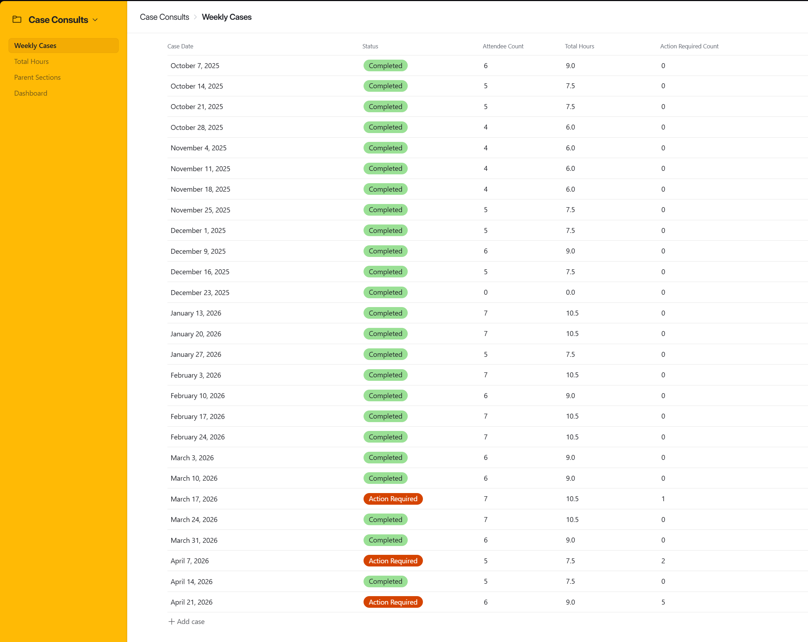Select the October 28, 2025 case date
The height and width of the screenshot is (642, 808).
(197, 128)
